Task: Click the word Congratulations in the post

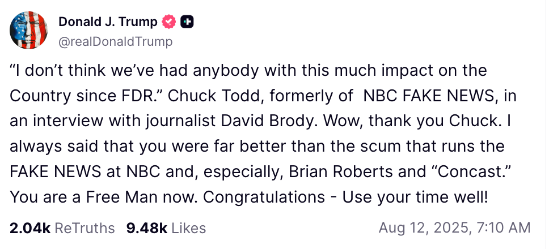Action: pos(264,198)
